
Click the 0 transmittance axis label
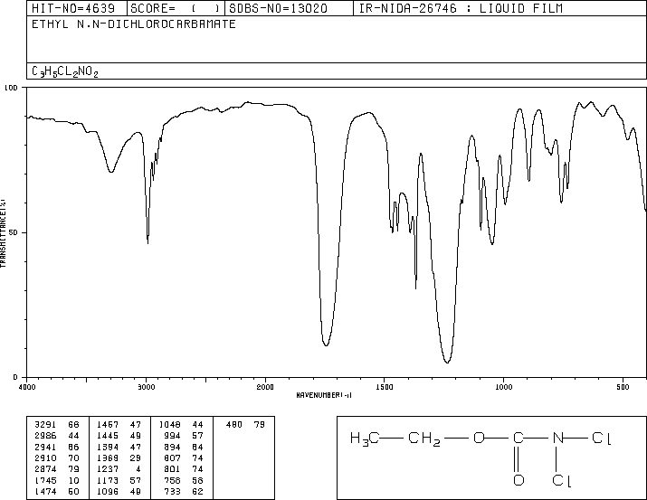(x=15, y=377)
